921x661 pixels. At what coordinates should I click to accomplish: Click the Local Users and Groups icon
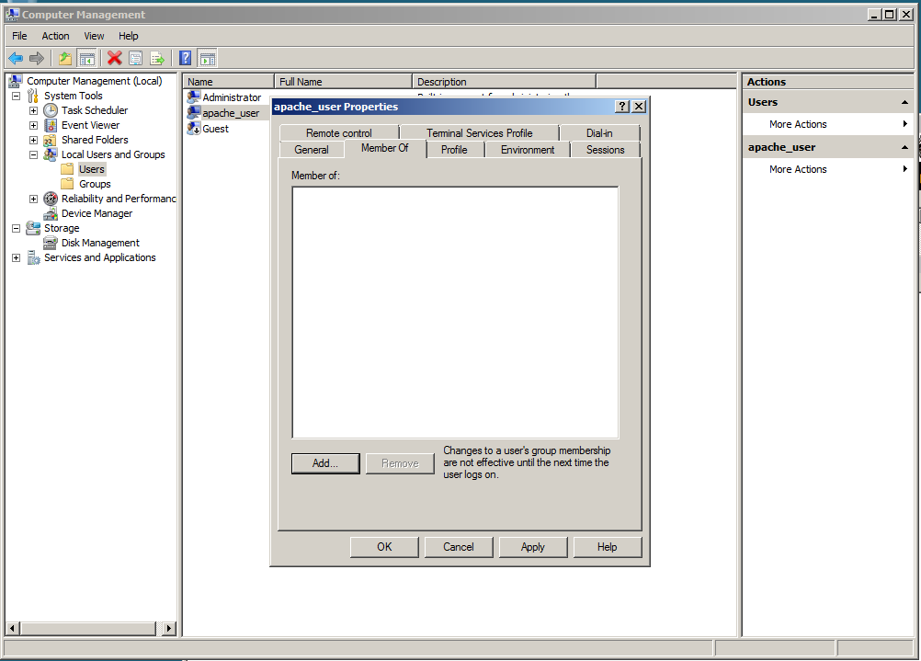coord(51,154)
